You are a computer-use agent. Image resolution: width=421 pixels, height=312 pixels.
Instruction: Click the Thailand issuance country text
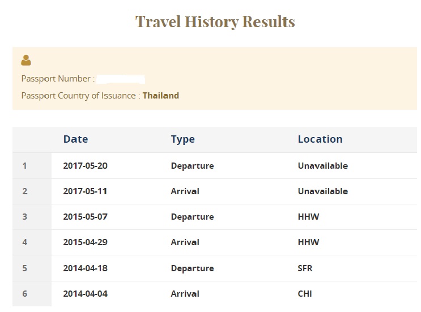click(160, 96)
